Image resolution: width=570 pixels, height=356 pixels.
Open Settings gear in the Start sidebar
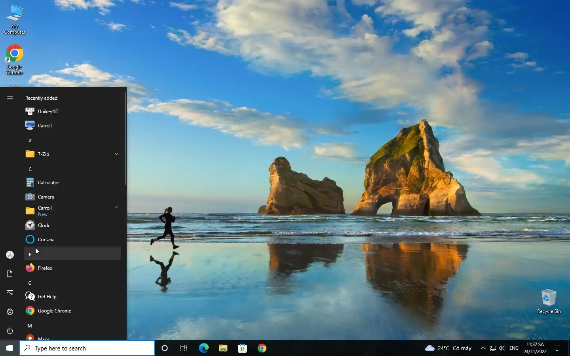(10, 312)
